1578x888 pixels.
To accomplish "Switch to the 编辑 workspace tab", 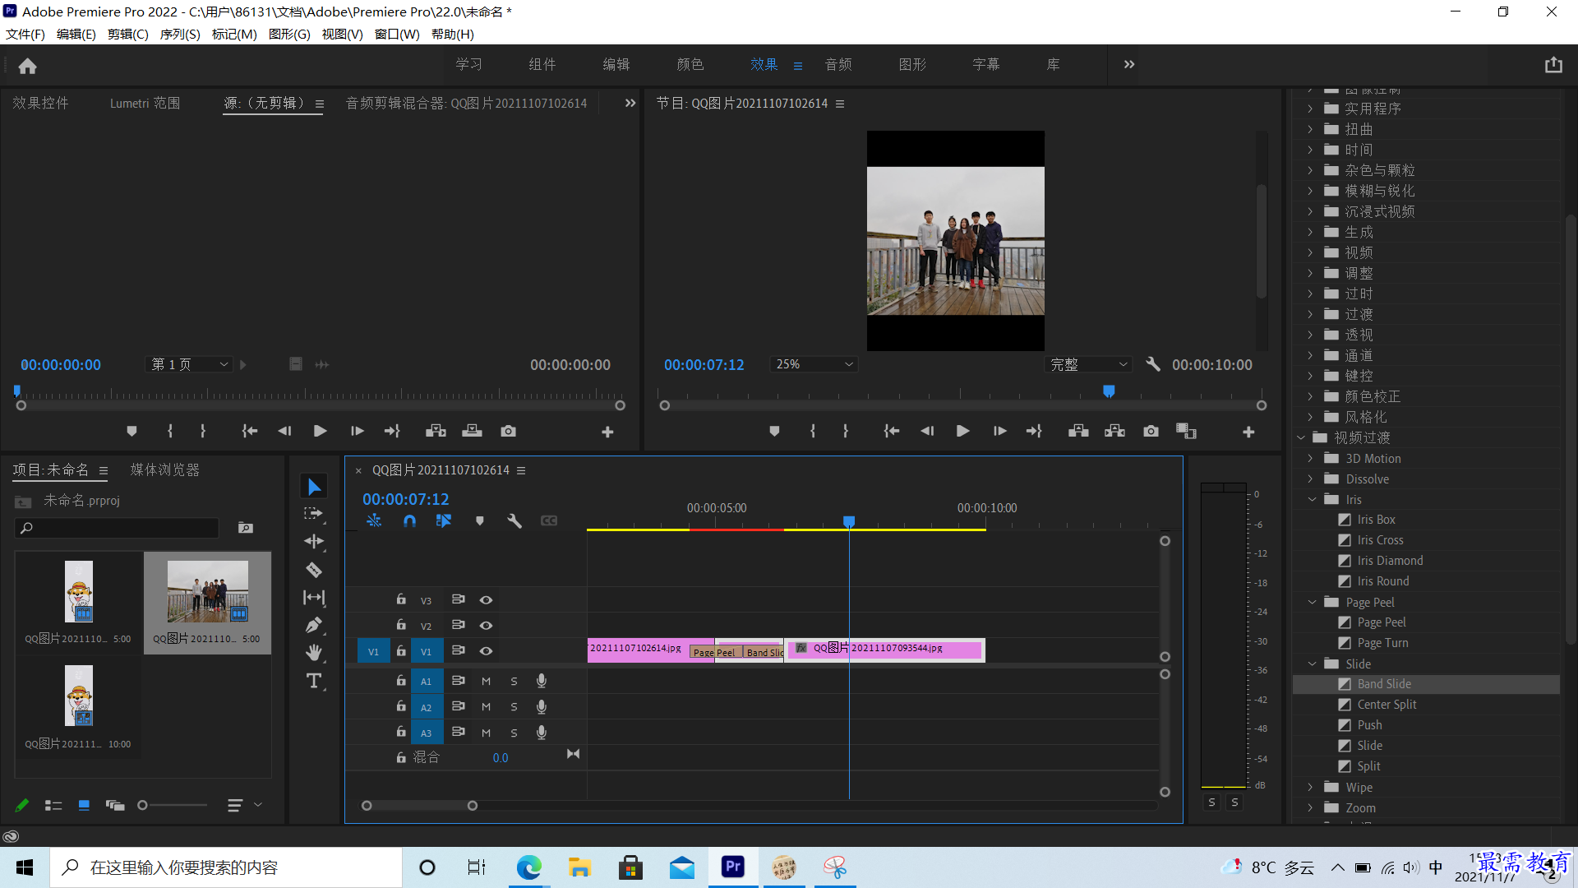I will pyautogui.click(x=616, y=64).
